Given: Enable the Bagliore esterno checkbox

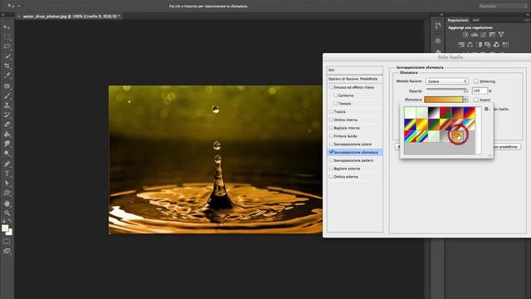Looking at the screenshot, I should (x=331, y=169).
